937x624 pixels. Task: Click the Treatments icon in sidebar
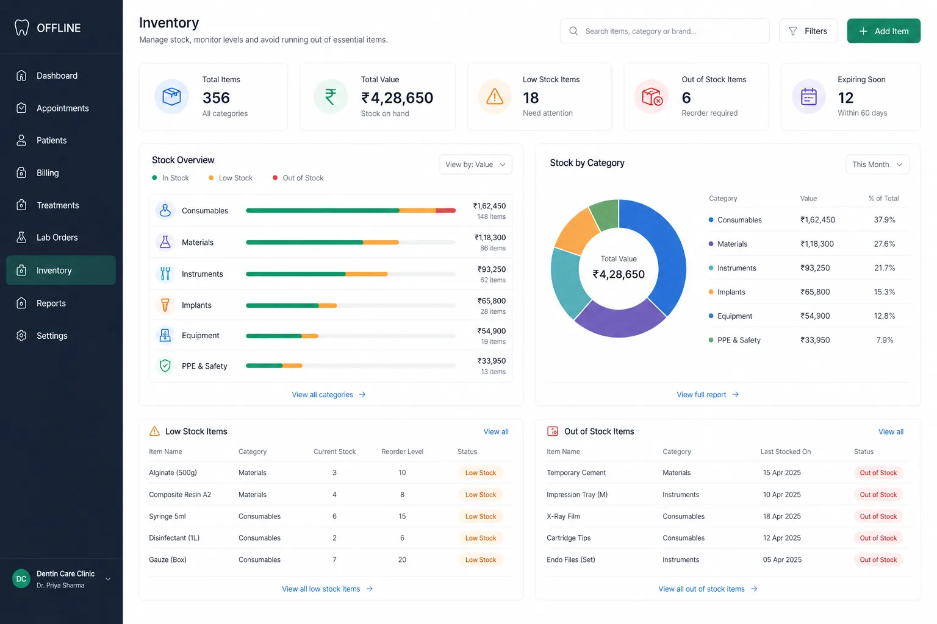pyautogui.click(x=21, y=205)
